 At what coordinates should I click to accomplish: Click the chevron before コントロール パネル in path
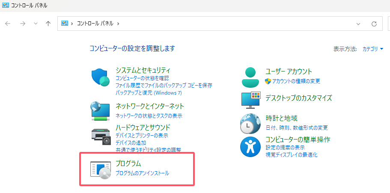click(x=72, y=24)
